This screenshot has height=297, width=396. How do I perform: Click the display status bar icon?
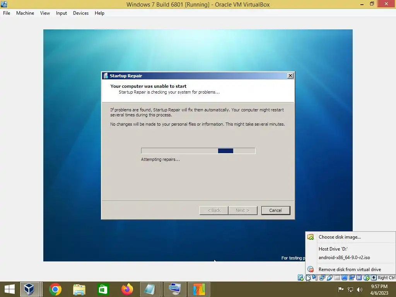coord(344,278)
